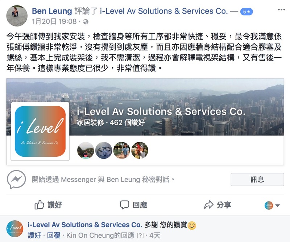Open i-Level Av Solutions page link in header
290x242 pixels.
click(x=164, y=11)
